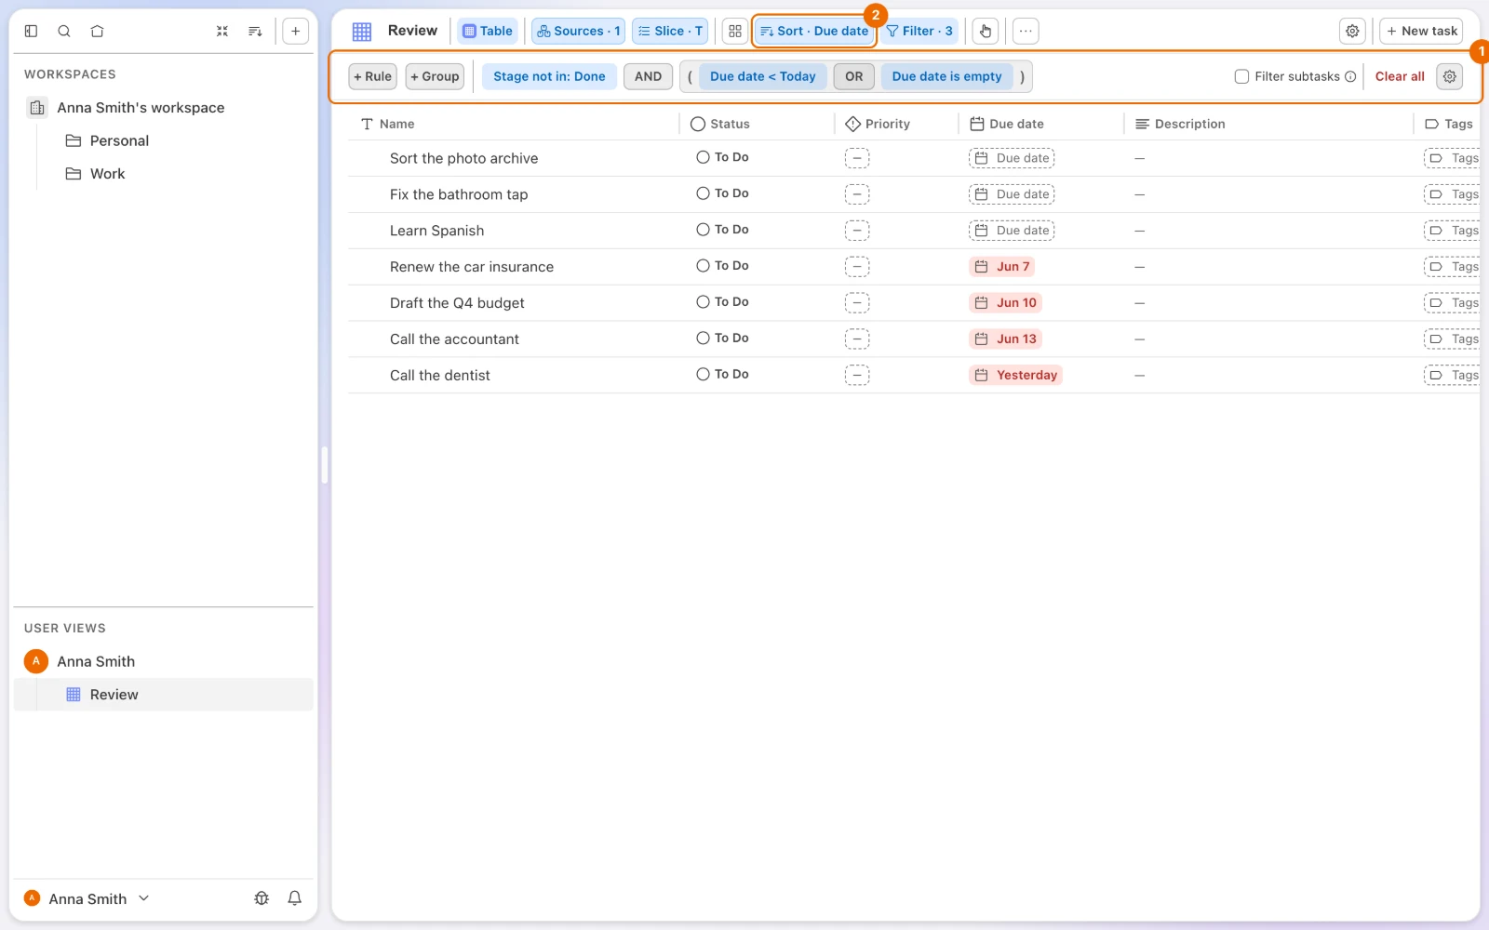Toggle the OR operator in filter group
This screenshot has height=930, width=1489.
[853, 76]
